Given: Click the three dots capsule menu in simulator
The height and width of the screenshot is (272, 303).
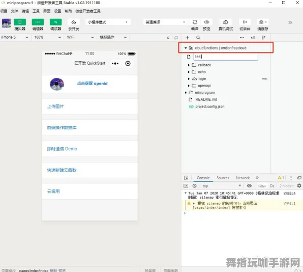Looking at the screenshot, I should (x=115, y=64).
